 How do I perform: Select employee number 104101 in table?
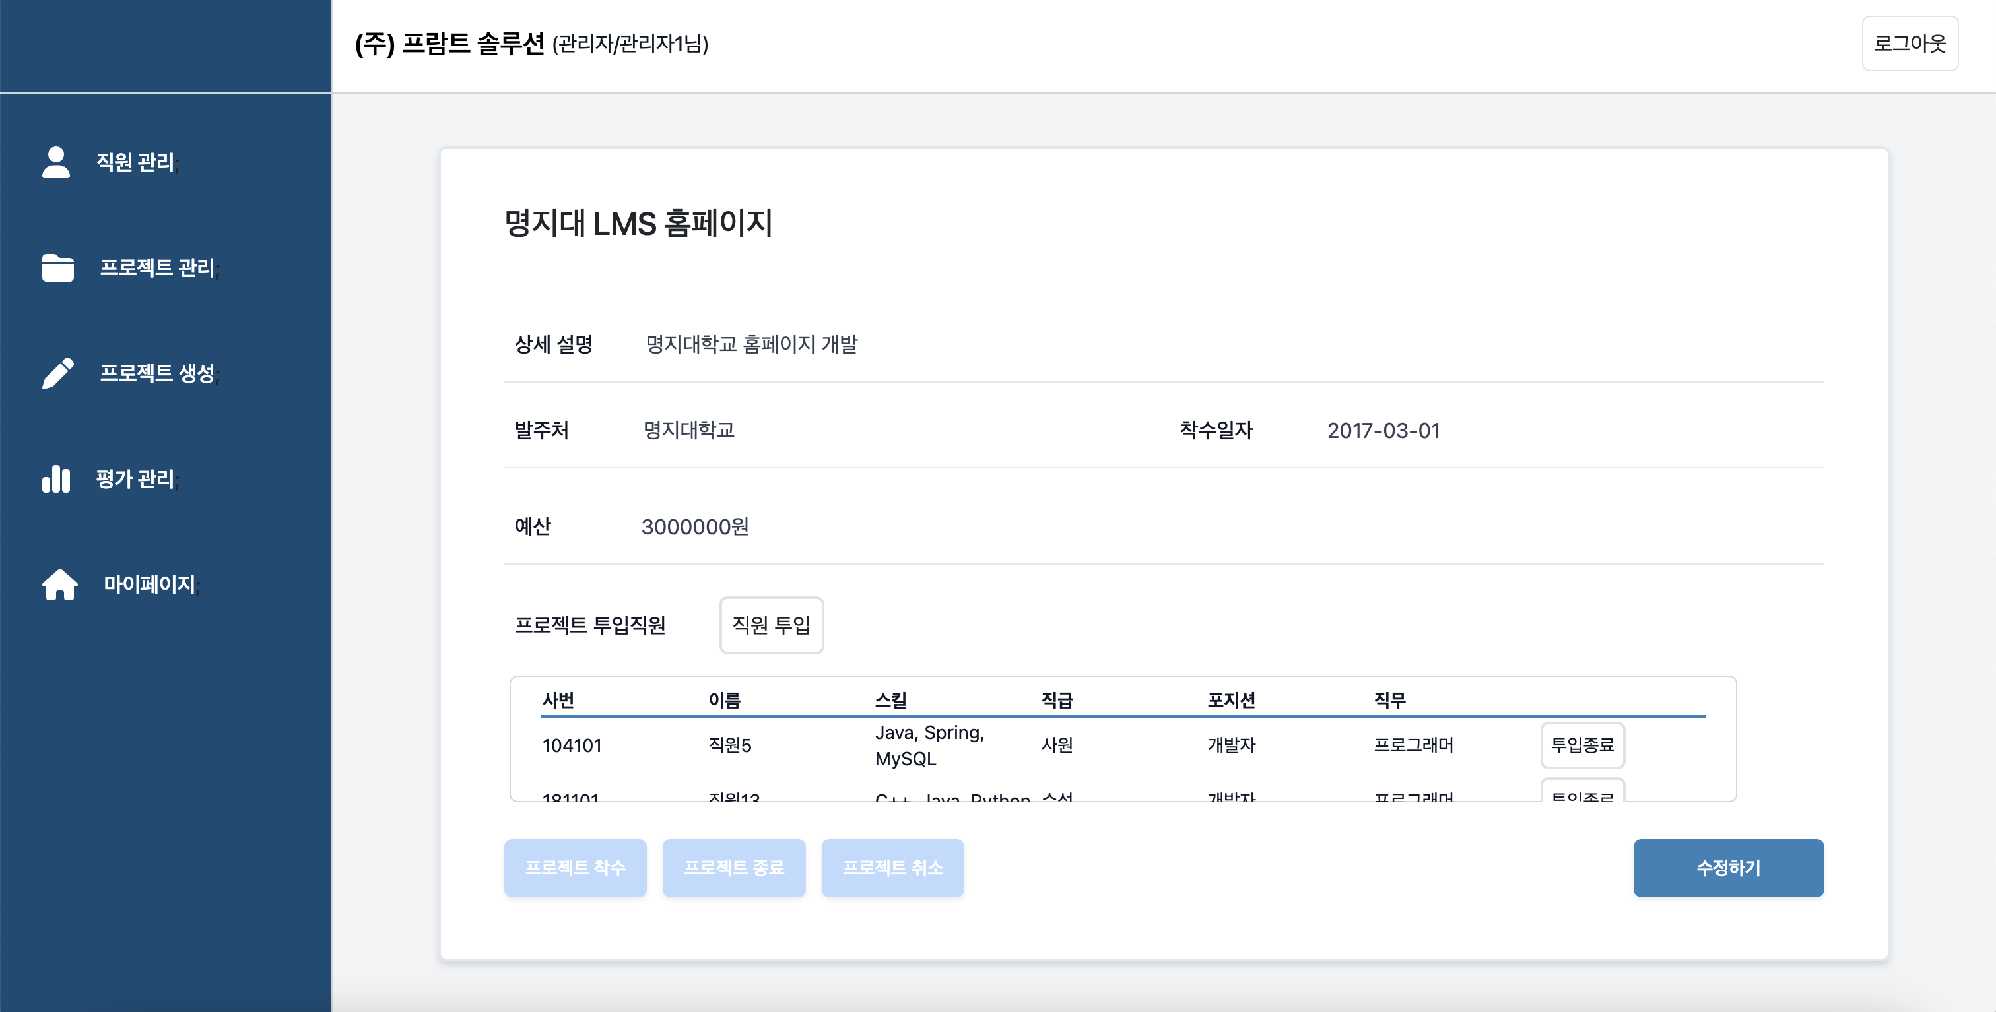coord(572,745)
